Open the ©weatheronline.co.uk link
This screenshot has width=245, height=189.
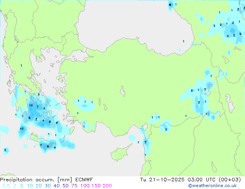pyautogui.click(x=213, y=186)
